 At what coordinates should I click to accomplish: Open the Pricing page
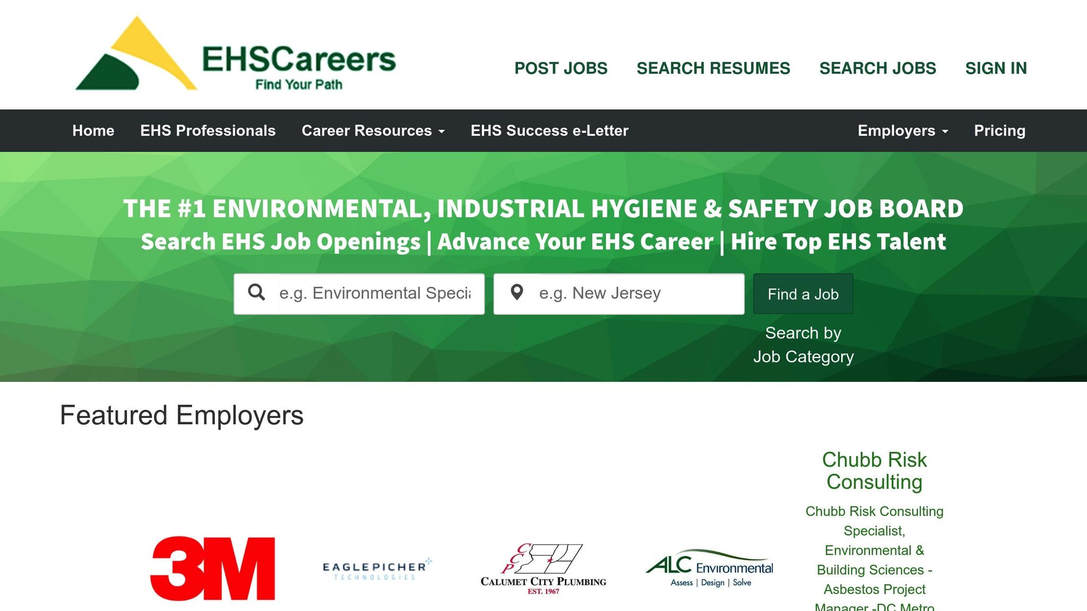999,131
